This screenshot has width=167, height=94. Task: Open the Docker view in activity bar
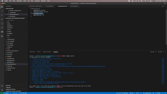point(2,36)
